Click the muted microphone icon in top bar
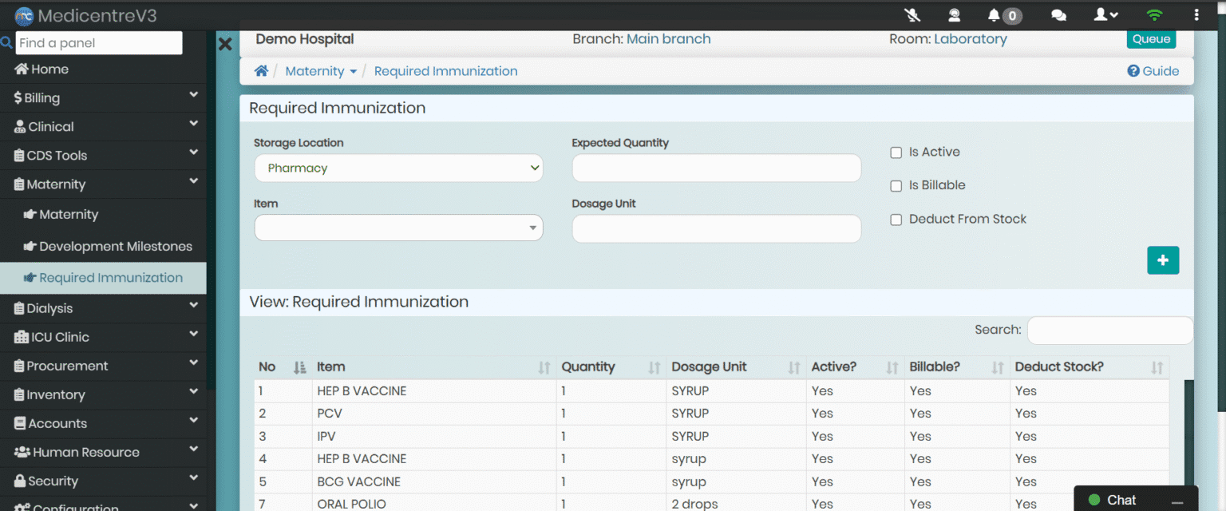1226x511 pixels. click(x=913, y=15)
